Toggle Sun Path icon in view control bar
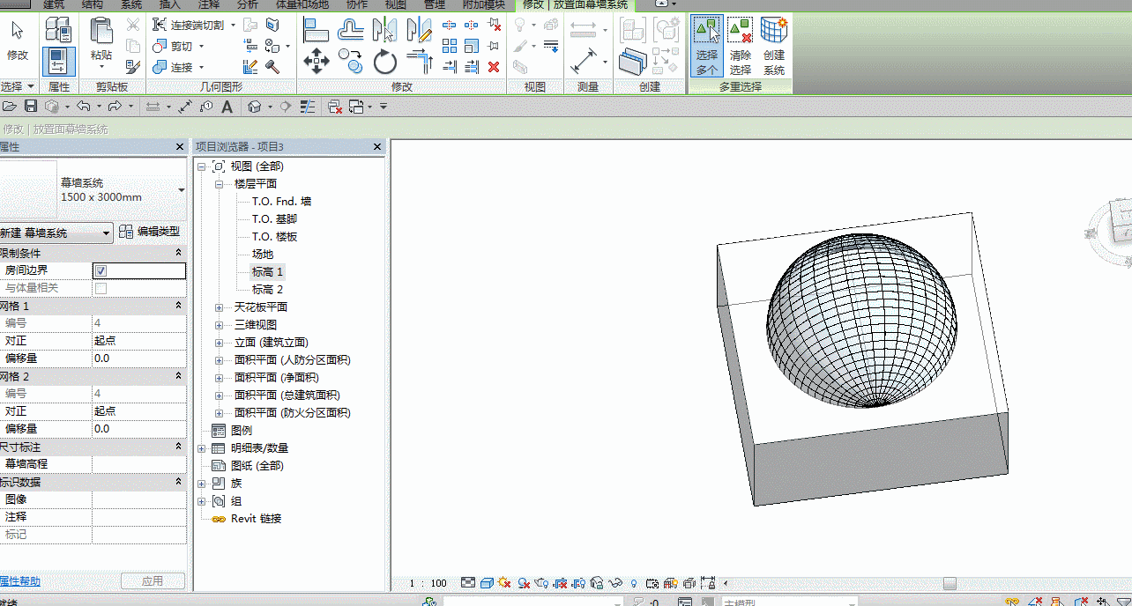Viewport: 1132px width, 606px height. pyautogui.click(x=504, y=583)
